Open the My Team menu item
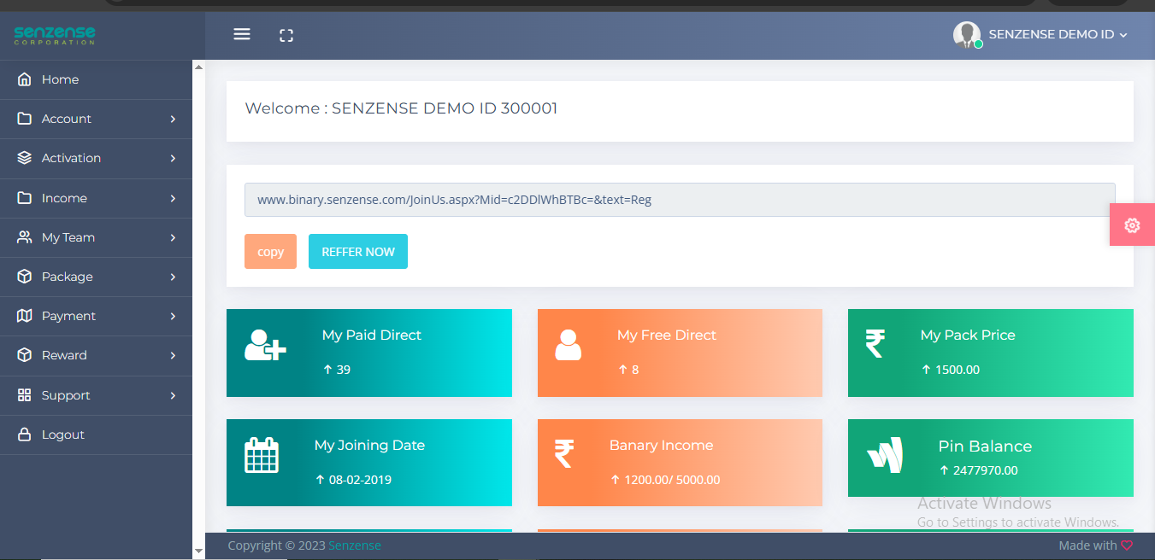The width and height of the screenshot is (1155, 560). coord(96,237)
